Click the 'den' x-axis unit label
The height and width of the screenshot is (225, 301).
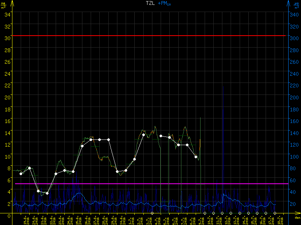(x=297, y=217)
